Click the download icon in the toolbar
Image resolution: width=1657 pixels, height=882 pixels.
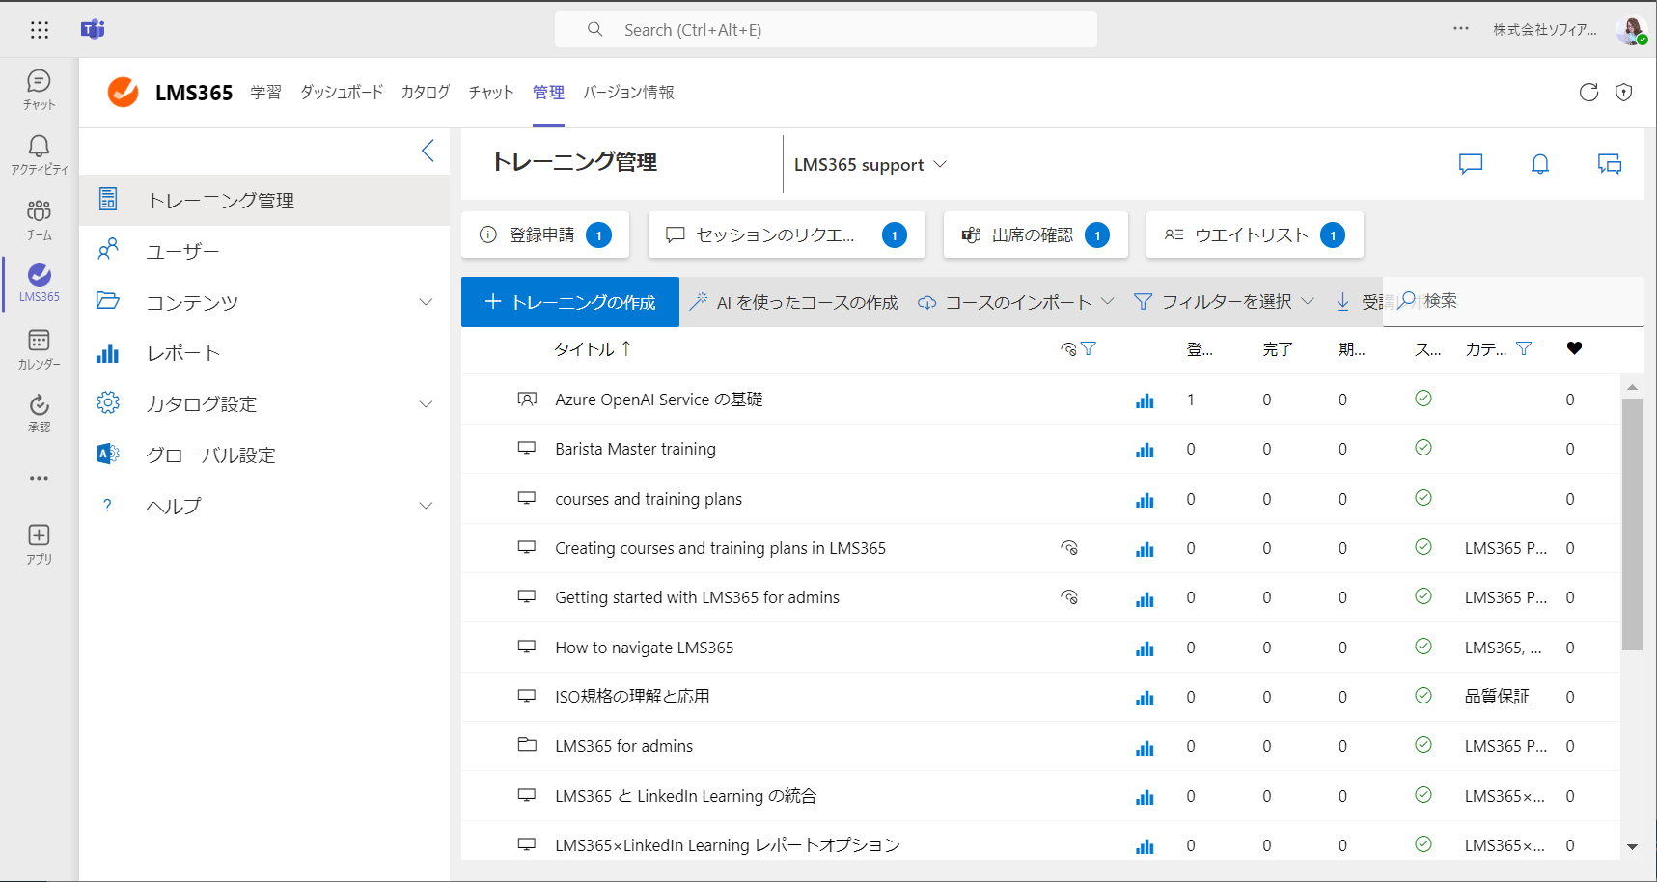point(1342,302)
